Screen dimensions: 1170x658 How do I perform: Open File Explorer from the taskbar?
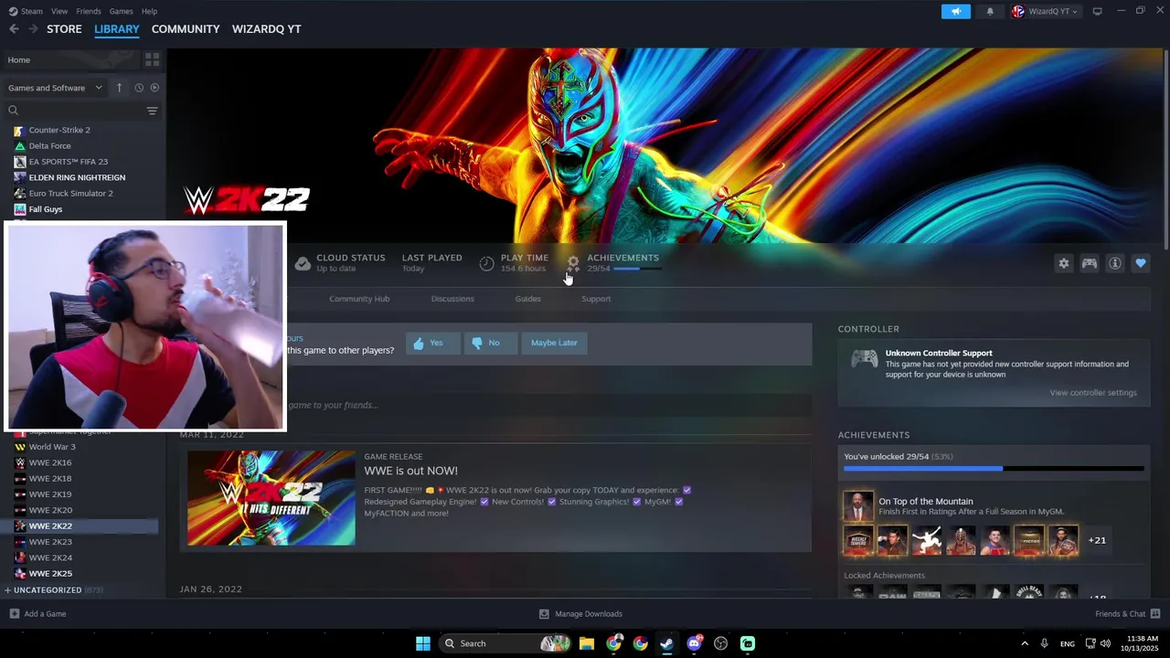point(587,643)
